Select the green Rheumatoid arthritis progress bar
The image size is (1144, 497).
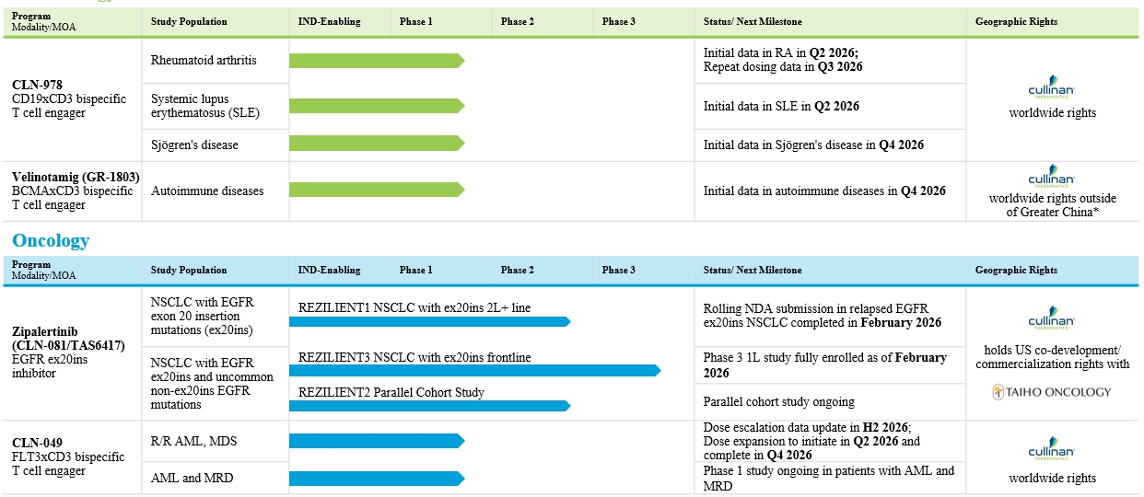tap(376, 61)
